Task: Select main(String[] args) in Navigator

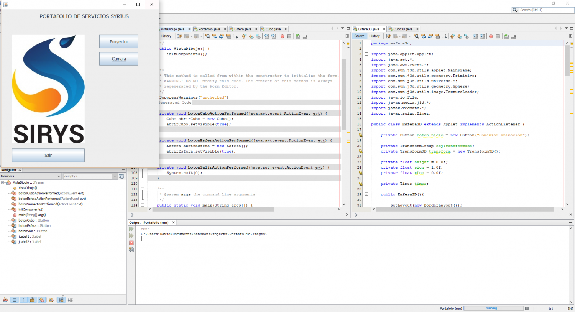Action: point(32,215)
